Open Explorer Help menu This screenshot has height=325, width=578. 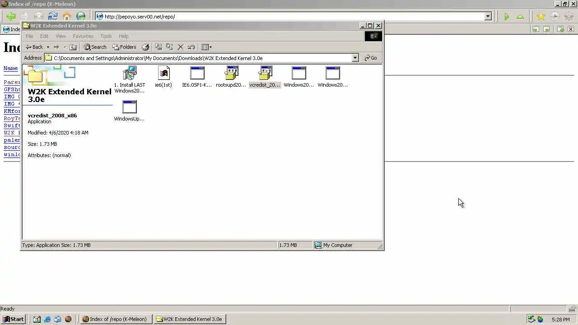click(124, 36)
